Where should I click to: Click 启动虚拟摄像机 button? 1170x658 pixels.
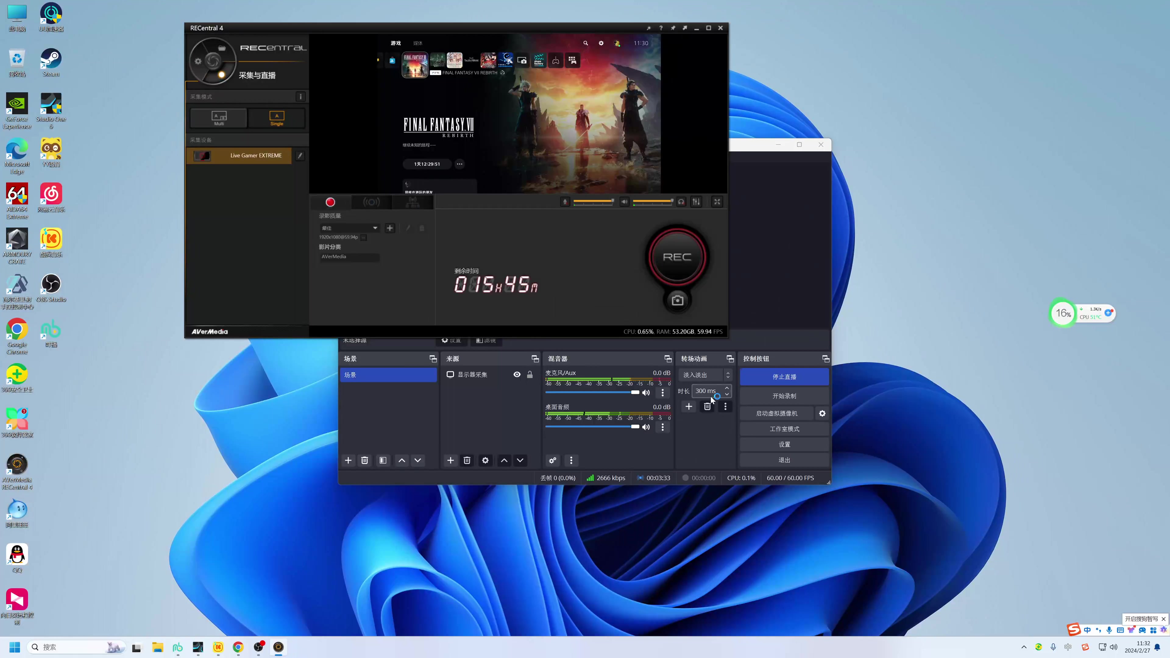[x=777, y=413]
